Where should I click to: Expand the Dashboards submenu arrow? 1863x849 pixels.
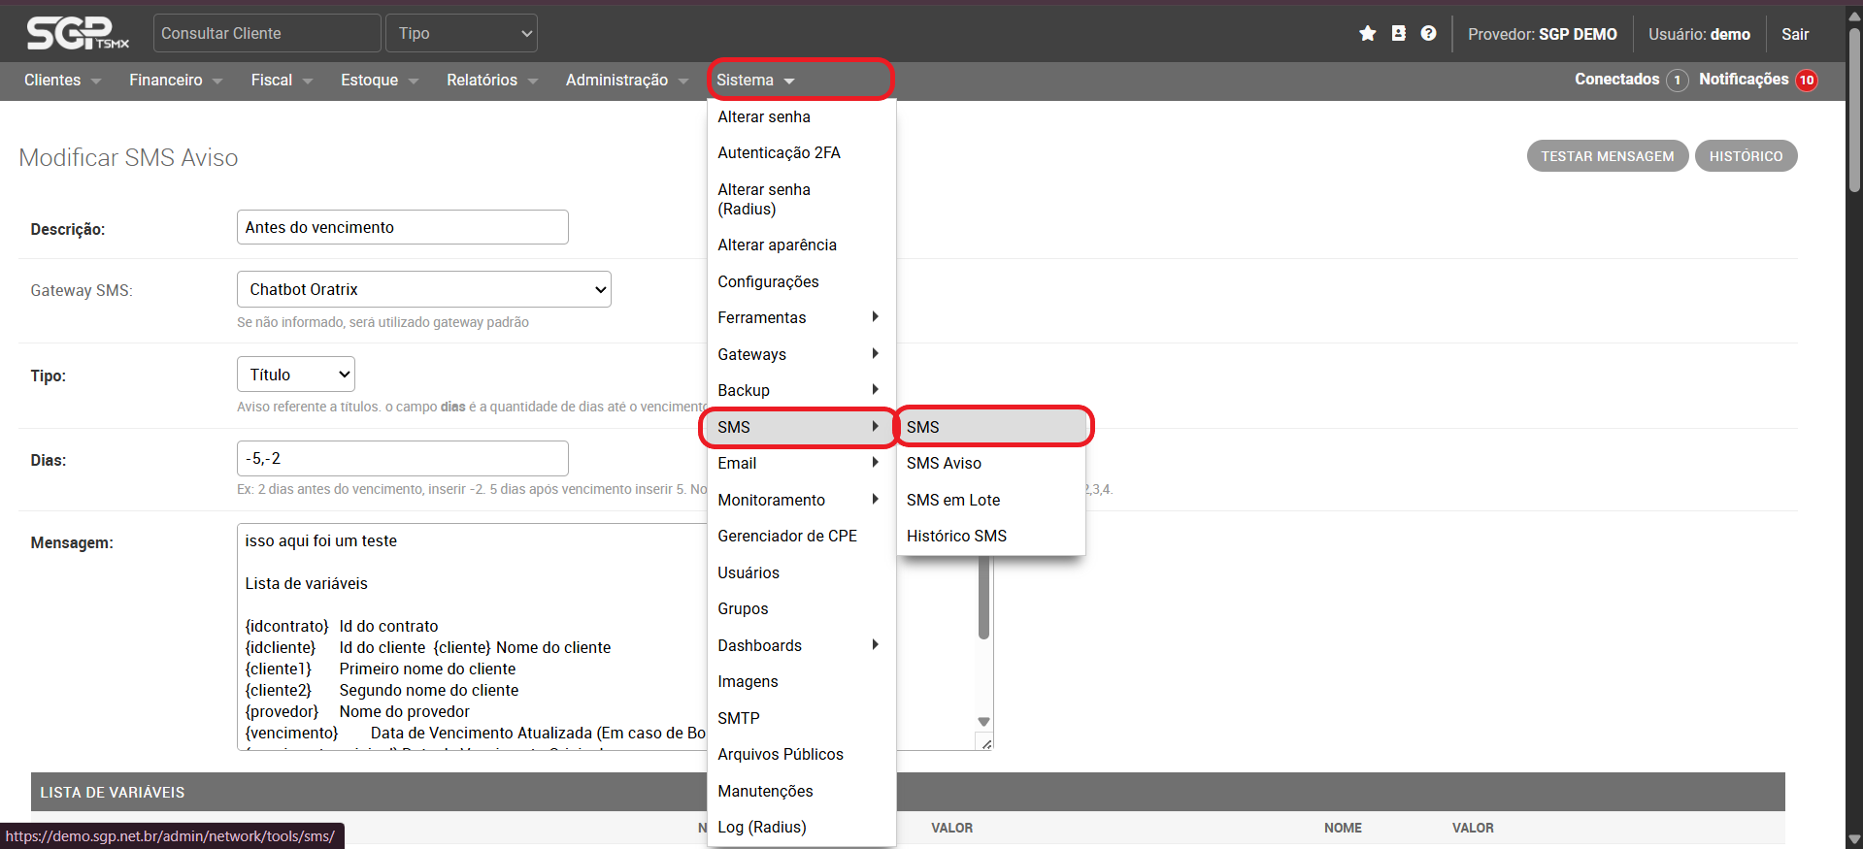pyautogui.click(x=875, y=645)
